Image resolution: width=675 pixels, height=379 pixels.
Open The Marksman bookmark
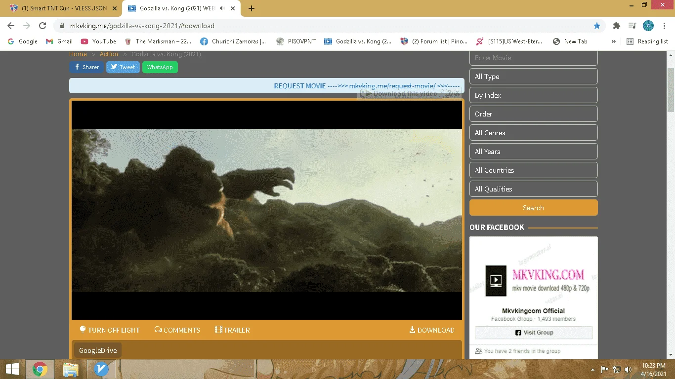tap(158, 41)
